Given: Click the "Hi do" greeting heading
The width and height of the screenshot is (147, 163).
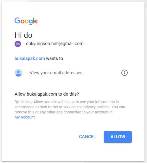Looking at the screenshot, I should 23,35.
